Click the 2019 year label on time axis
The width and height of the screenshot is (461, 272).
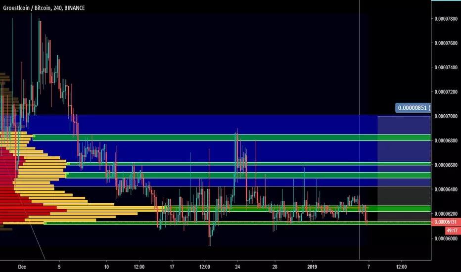pos(312,267)
